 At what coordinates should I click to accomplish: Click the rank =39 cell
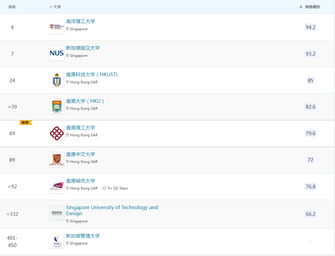click(x=13, y=107)
